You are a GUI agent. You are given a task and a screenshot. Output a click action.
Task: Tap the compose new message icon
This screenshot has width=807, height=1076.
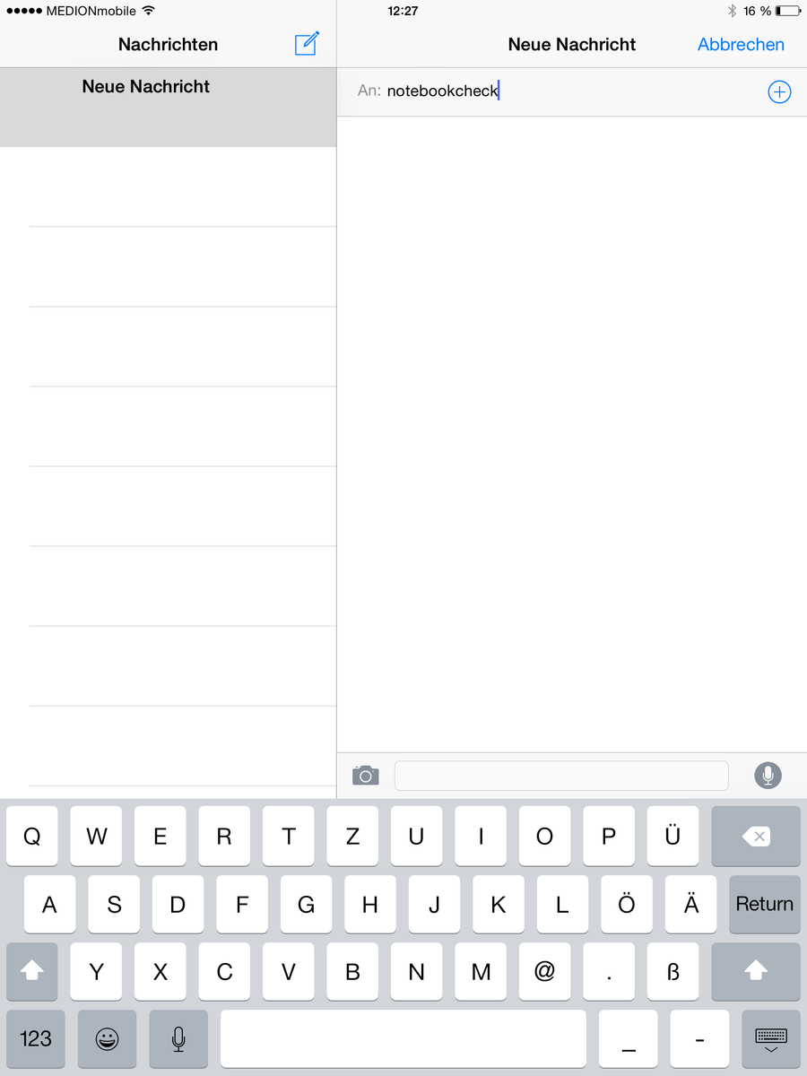pyautogui.click(x=307, y=43)
